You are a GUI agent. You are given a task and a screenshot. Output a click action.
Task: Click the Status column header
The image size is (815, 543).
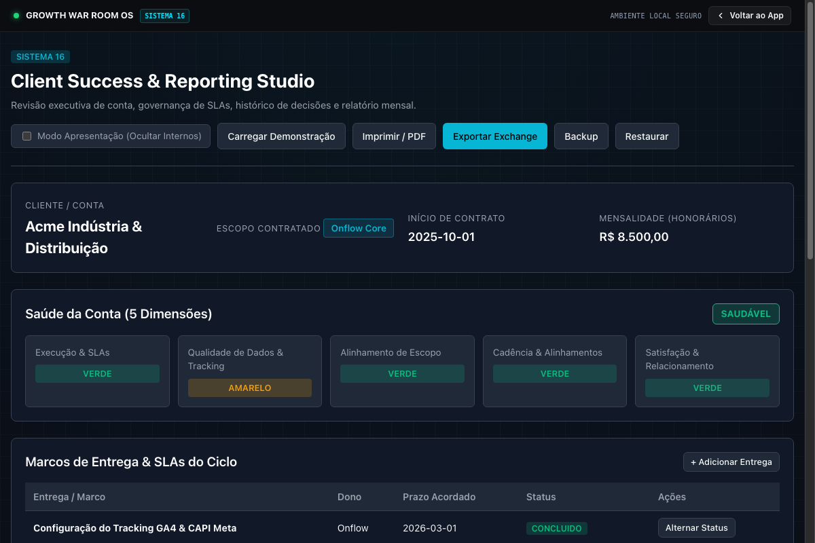[x=541, y=497]
